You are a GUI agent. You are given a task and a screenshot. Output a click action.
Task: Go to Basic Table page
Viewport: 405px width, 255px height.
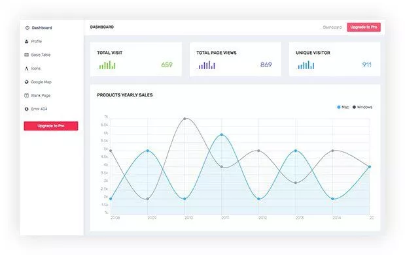point(41,55)
